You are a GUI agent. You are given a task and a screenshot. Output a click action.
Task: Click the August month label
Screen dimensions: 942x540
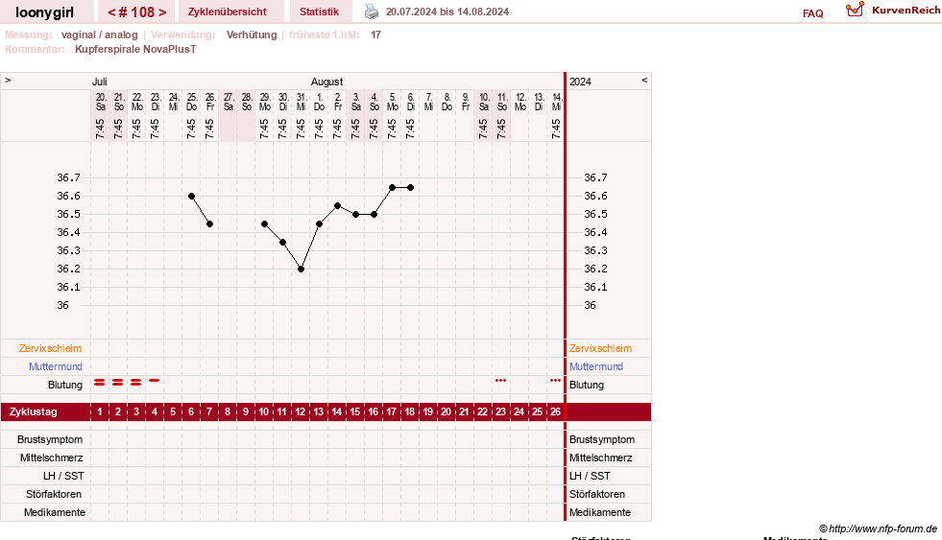pyautogui.click(x=326, y=82)
